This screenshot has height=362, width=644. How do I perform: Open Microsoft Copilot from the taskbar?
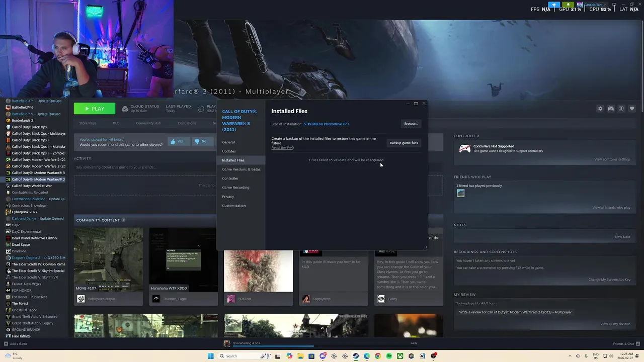pos(289,356)
